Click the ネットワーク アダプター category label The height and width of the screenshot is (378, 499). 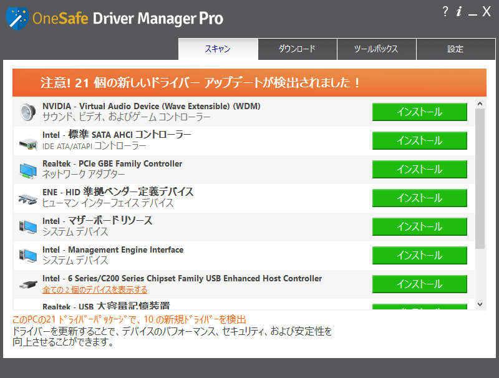[84, 174]
